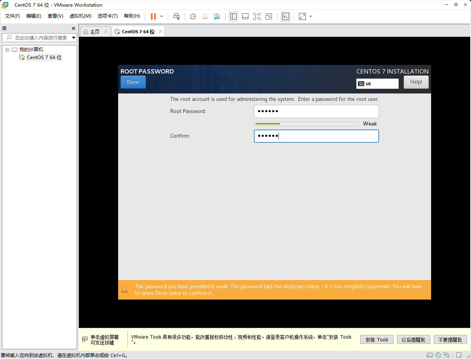The height and width of the screenshot is (359, 471).
Task: Click the Root Password input field
Action: (x=316, y=111)
